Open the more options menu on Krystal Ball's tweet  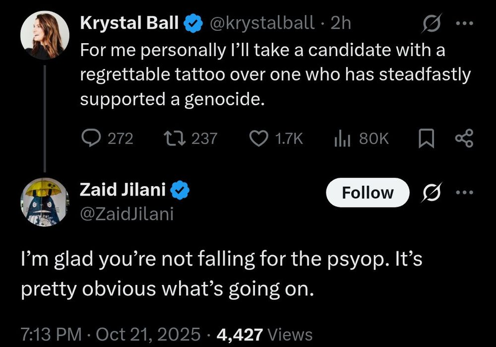click(464, 22)
